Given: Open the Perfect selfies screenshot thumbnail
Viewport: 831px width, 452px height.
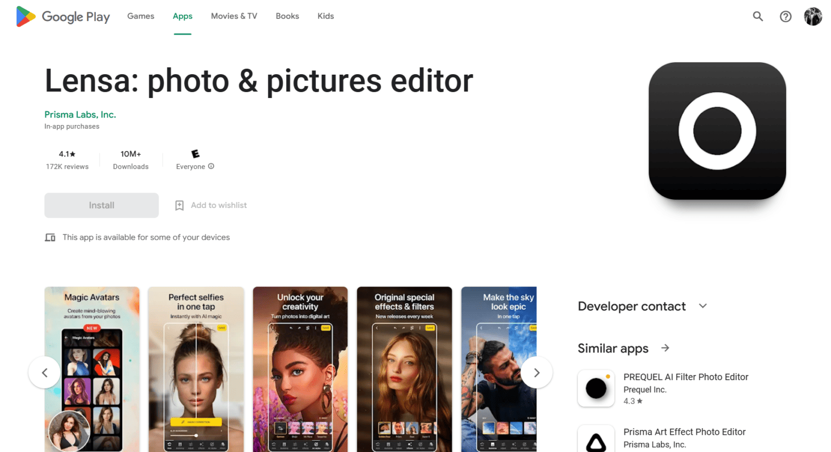Looking at the screenshot, I should 196,368.
